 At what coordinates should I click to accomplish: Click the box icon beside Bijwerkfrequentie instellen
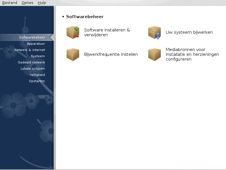point(73,54)
